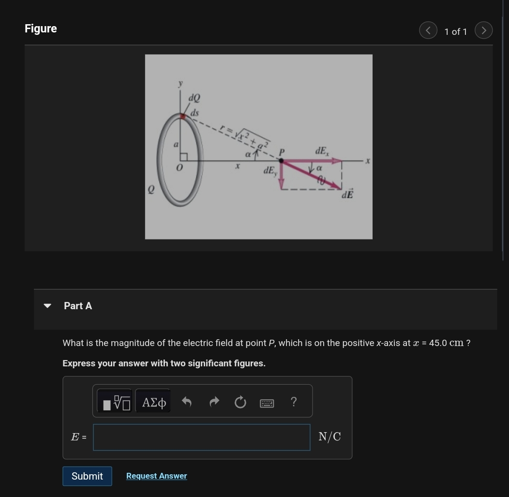Reset the answer field using the reset icon
The image size is (509, 497).
click(x=240, y=401)
